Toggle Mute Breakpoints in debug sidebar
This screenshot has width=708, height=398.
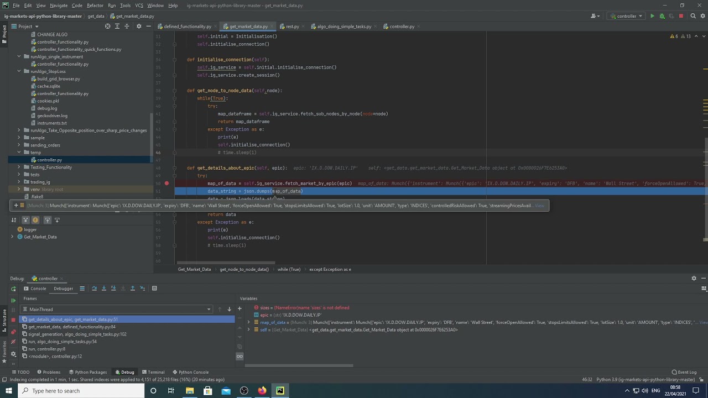click(x=13, y=342)
